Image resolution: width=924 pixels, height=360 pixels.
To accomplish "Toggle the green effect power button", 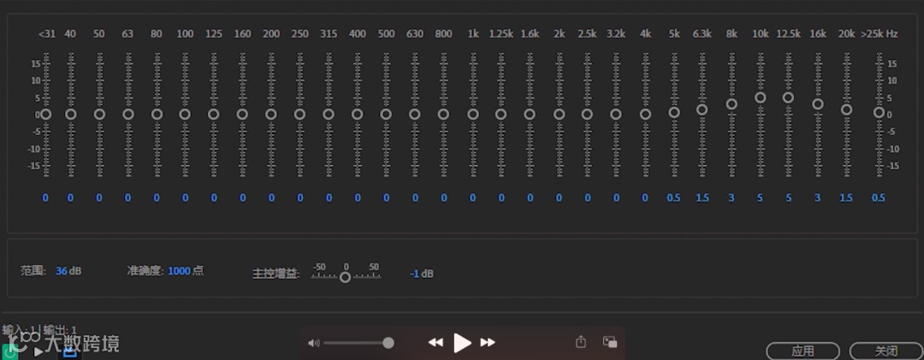I will (9, 351).
